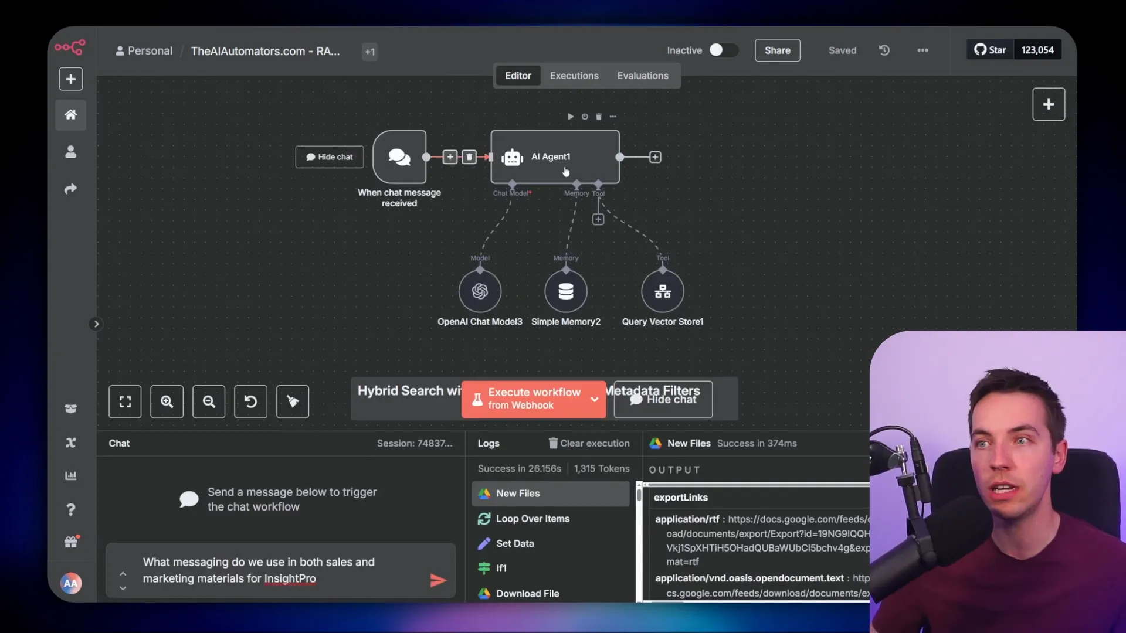The image size is (1126, 633).
Task: Deactivate AI Agent1 node with power icon
Action: [x=585, y=117]
